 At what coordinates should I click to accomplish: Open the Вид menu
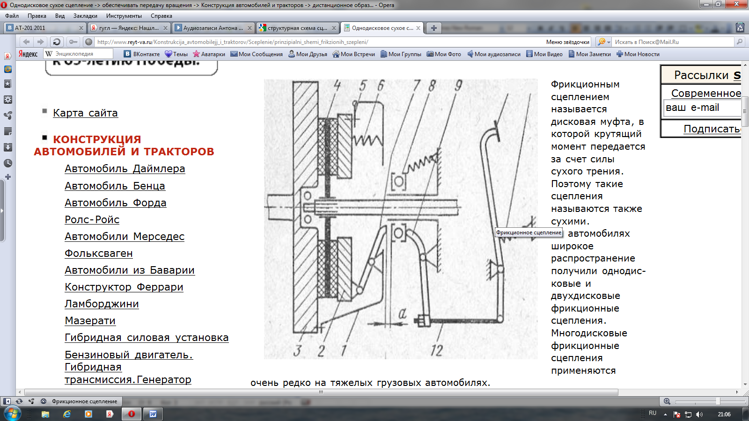[x=60, y=16]
